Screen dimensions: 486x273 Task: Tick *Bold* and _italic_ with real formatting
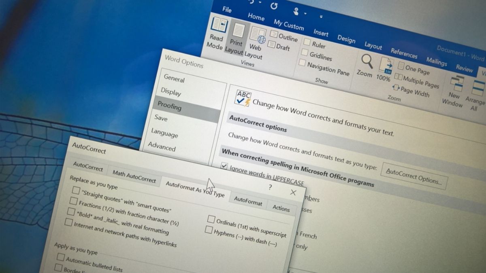click(x=71, y=212)
